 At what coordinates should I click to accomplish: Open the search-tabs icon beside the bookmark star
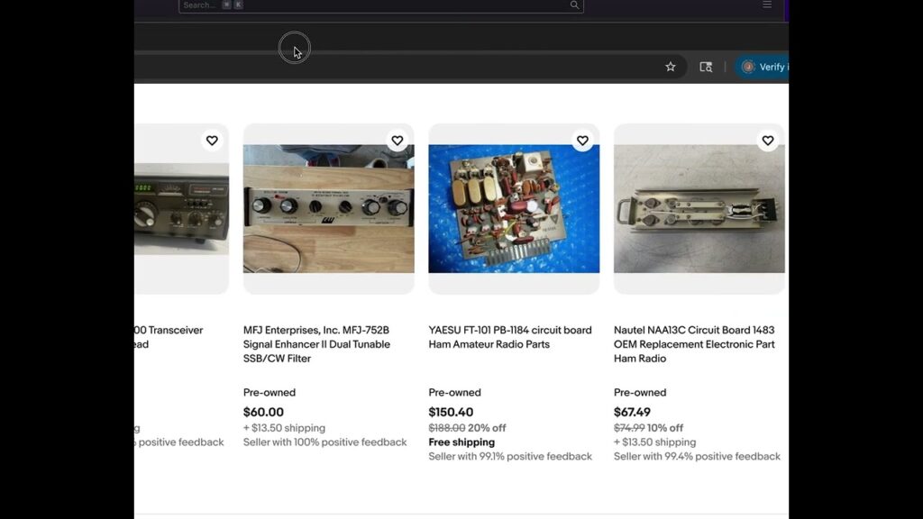(x=706, y=67)
